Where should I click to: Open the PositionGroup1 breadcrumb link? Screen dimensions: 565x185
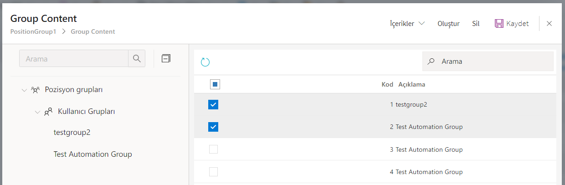(x=33, y=32)
